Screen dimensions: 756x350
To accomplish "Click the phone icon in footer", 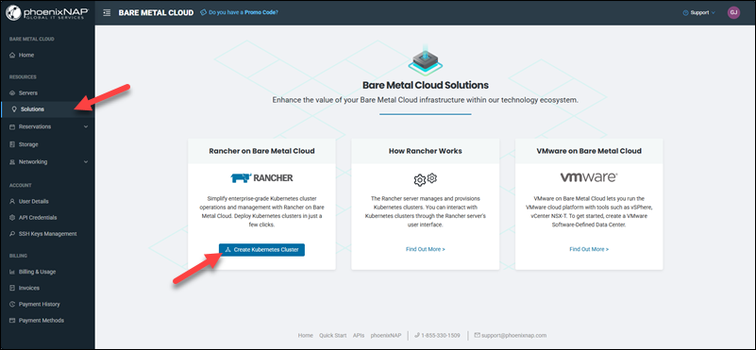I will click(417, 335).
